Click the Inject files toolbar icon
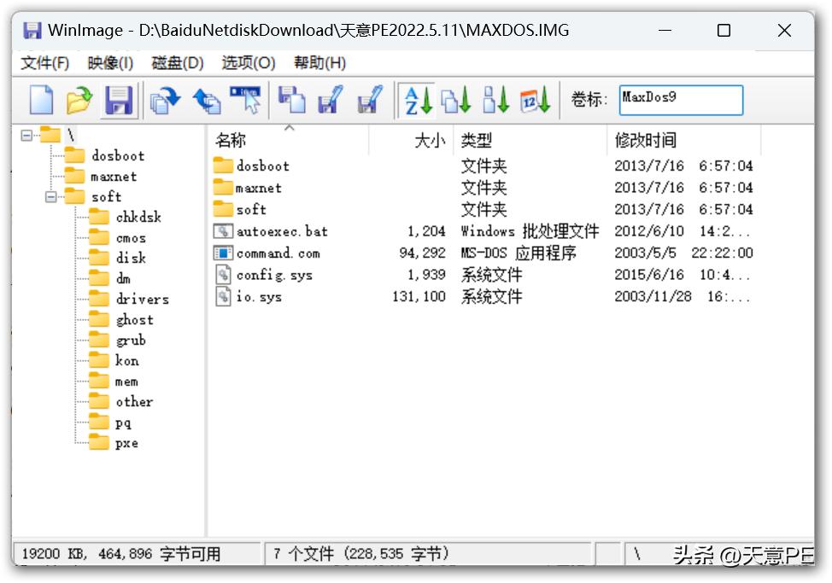This screenshot has width=832, height=583. pos(207,100)
